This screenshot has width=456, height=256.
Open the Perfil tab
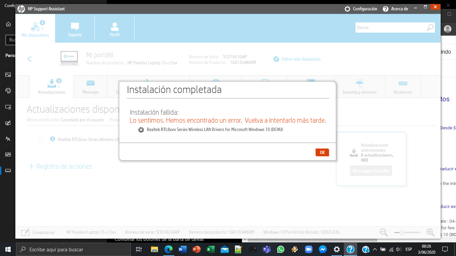pos(115,29)
